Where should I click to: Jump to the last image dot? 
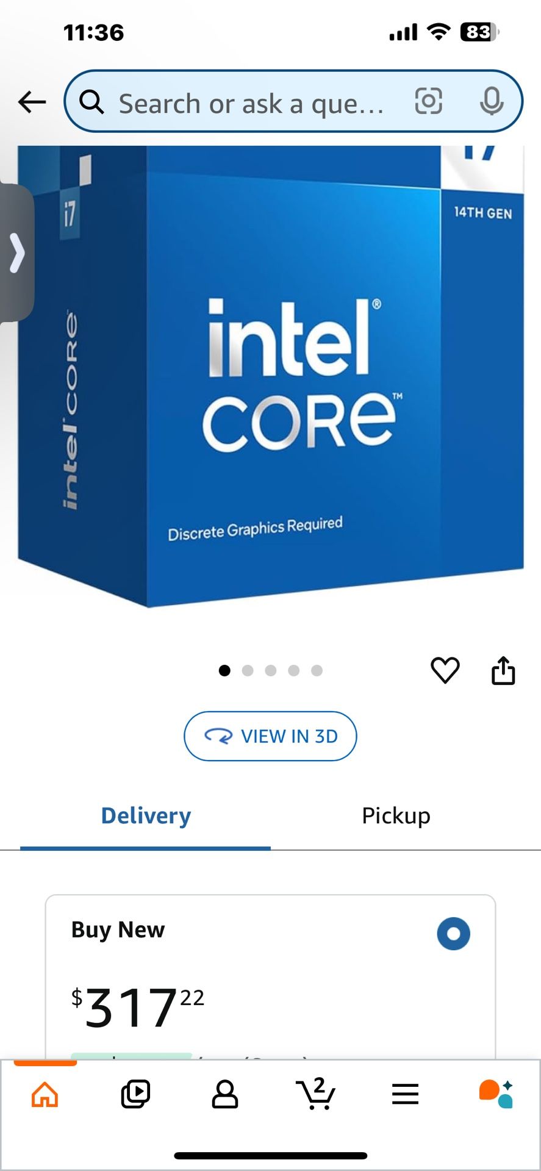click(x=317, y=671)
